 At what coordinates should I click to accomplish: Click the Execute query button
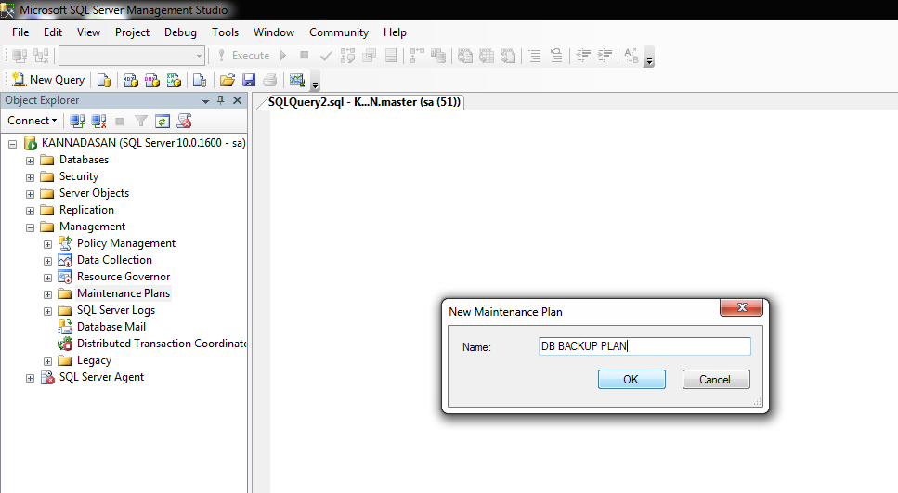point(244,56)
